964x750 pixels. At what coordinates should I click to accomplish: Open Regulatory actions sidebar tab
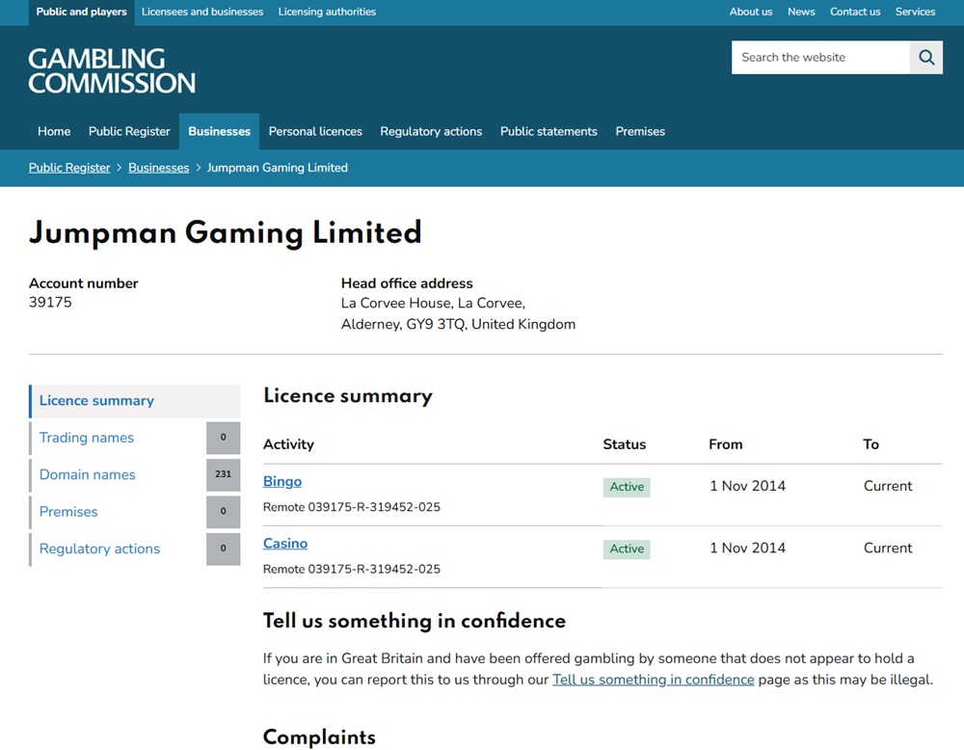tap(118, 549)
